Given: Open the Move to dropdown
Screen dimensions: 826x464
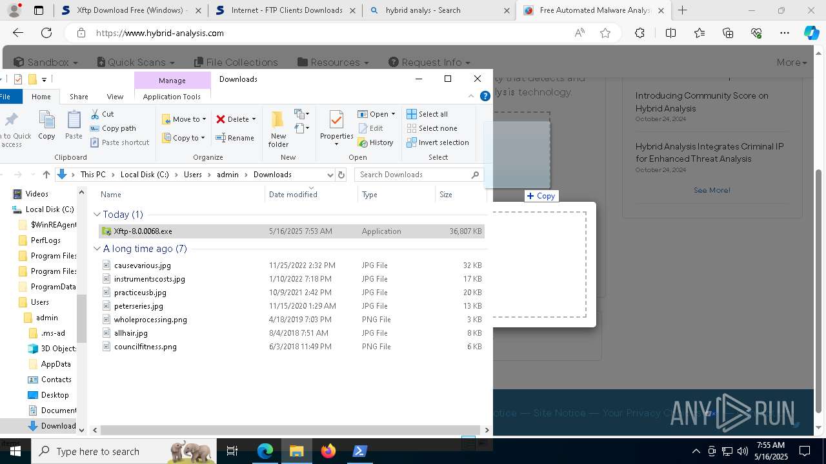Looking at the screenshot, I should [x=184, y=119].
